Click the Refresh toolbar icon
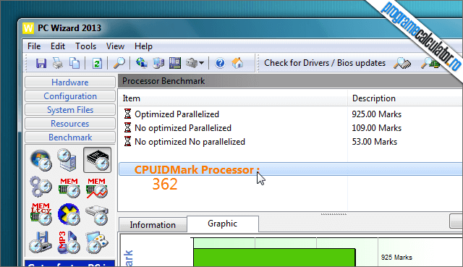This screenshot has width=463, height=267. (97, 63)
